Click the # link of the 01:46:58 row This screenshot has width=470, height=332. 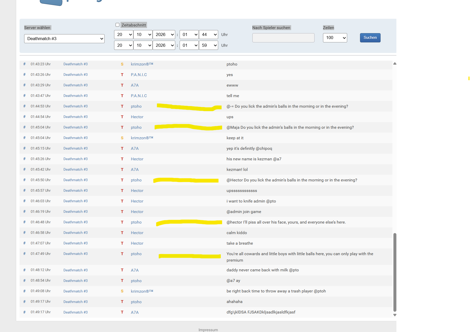(24, 233)
